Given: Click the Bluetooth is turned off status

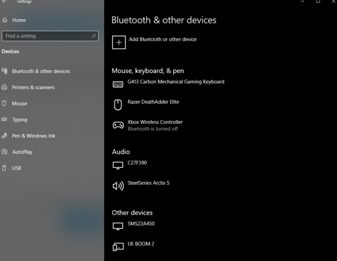Looking at the screenshot, I should coord(153,129).
